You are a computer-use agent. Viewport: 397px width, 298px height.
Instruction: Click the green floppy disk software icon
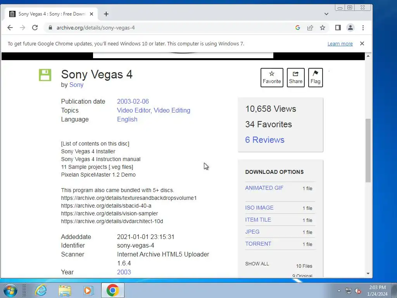45,75
